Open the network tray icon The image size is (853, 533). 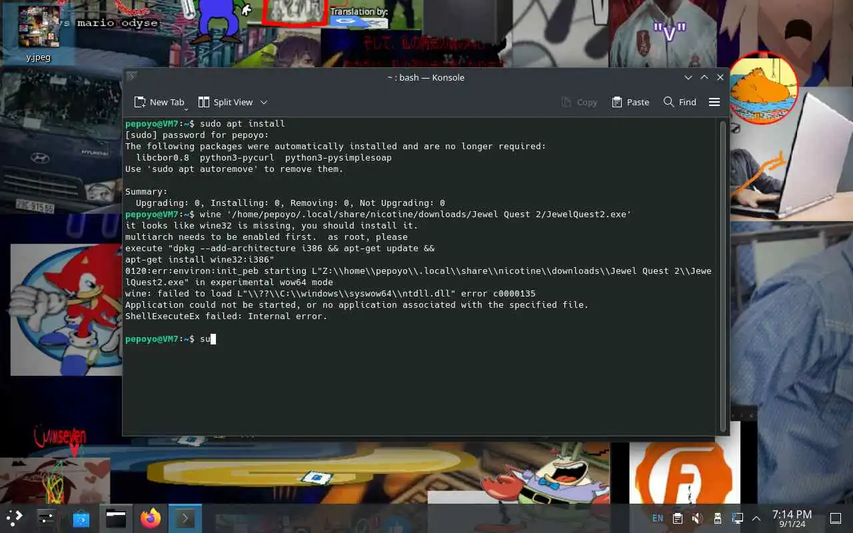click(737, 518)
